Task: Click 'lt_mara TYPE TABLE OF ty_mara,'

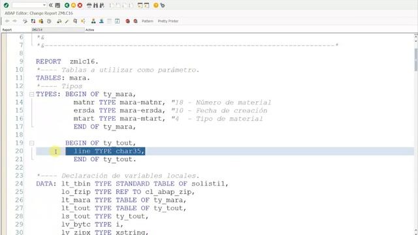Action: 123,200
